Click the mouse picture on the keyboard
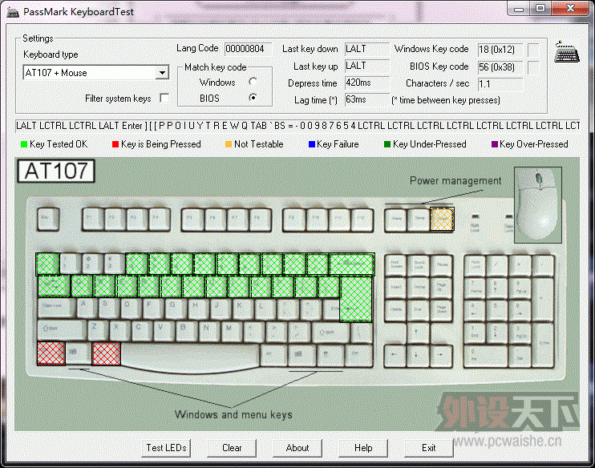Screen dimensions: 595x468 point(538,204)
